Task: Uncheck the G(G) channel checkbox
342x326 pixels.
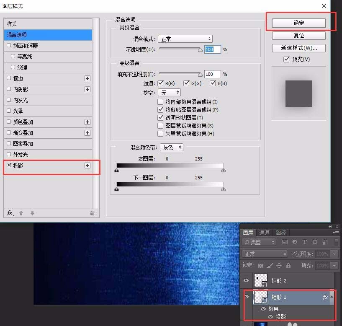Action: pyautogui.click(x=185, y=83)
